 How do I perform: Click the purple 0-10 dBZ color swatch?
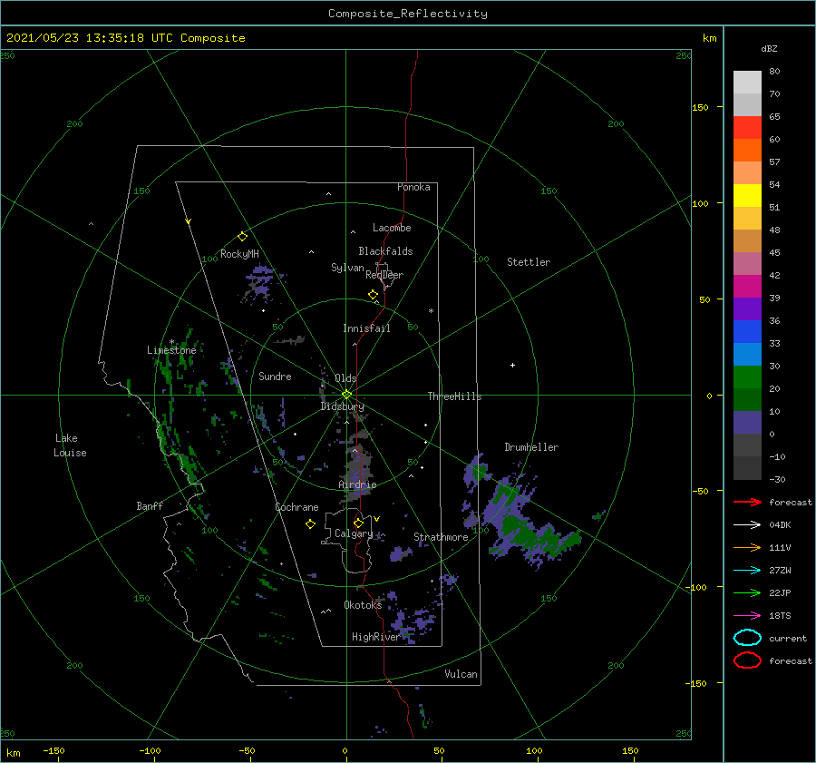747,423
